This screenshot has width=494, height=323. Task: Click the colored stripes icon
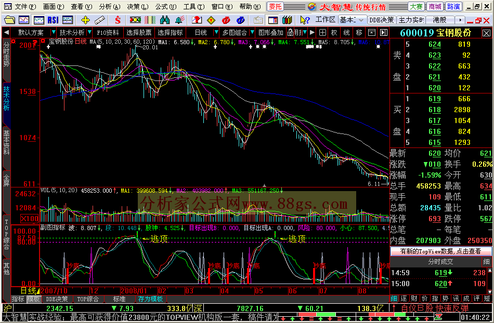[x=150, y=20]
